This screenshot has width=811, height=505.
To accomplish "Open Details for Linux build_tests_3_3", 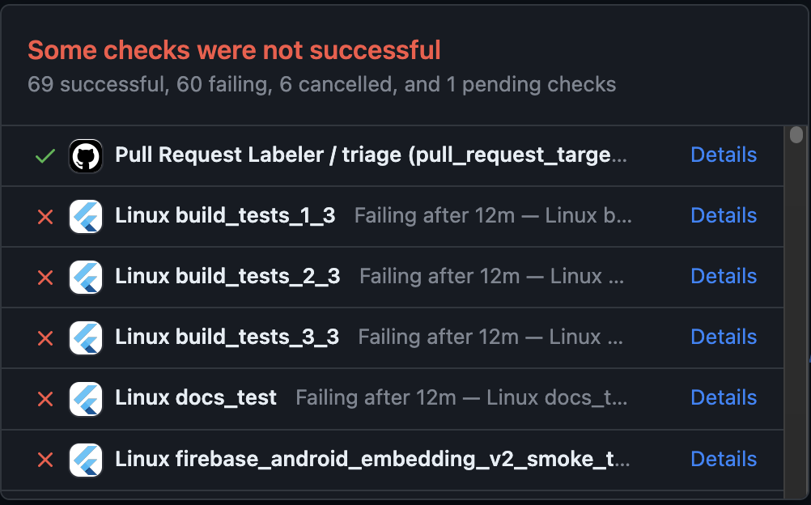I will coord(723,337).
